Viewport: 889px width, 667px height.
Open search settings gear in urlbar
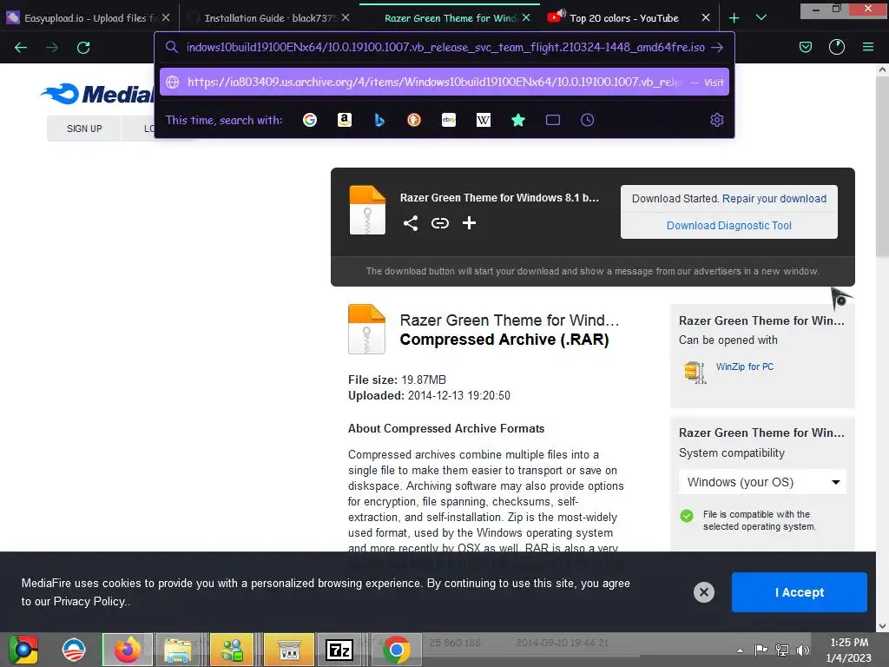click(716, 120)
